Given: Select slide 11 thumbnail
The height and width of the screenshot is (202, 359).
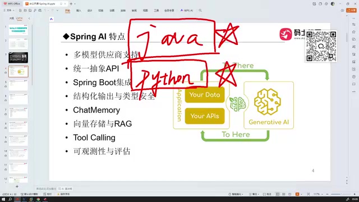Looking at the screenshot, I should [18, 168].
